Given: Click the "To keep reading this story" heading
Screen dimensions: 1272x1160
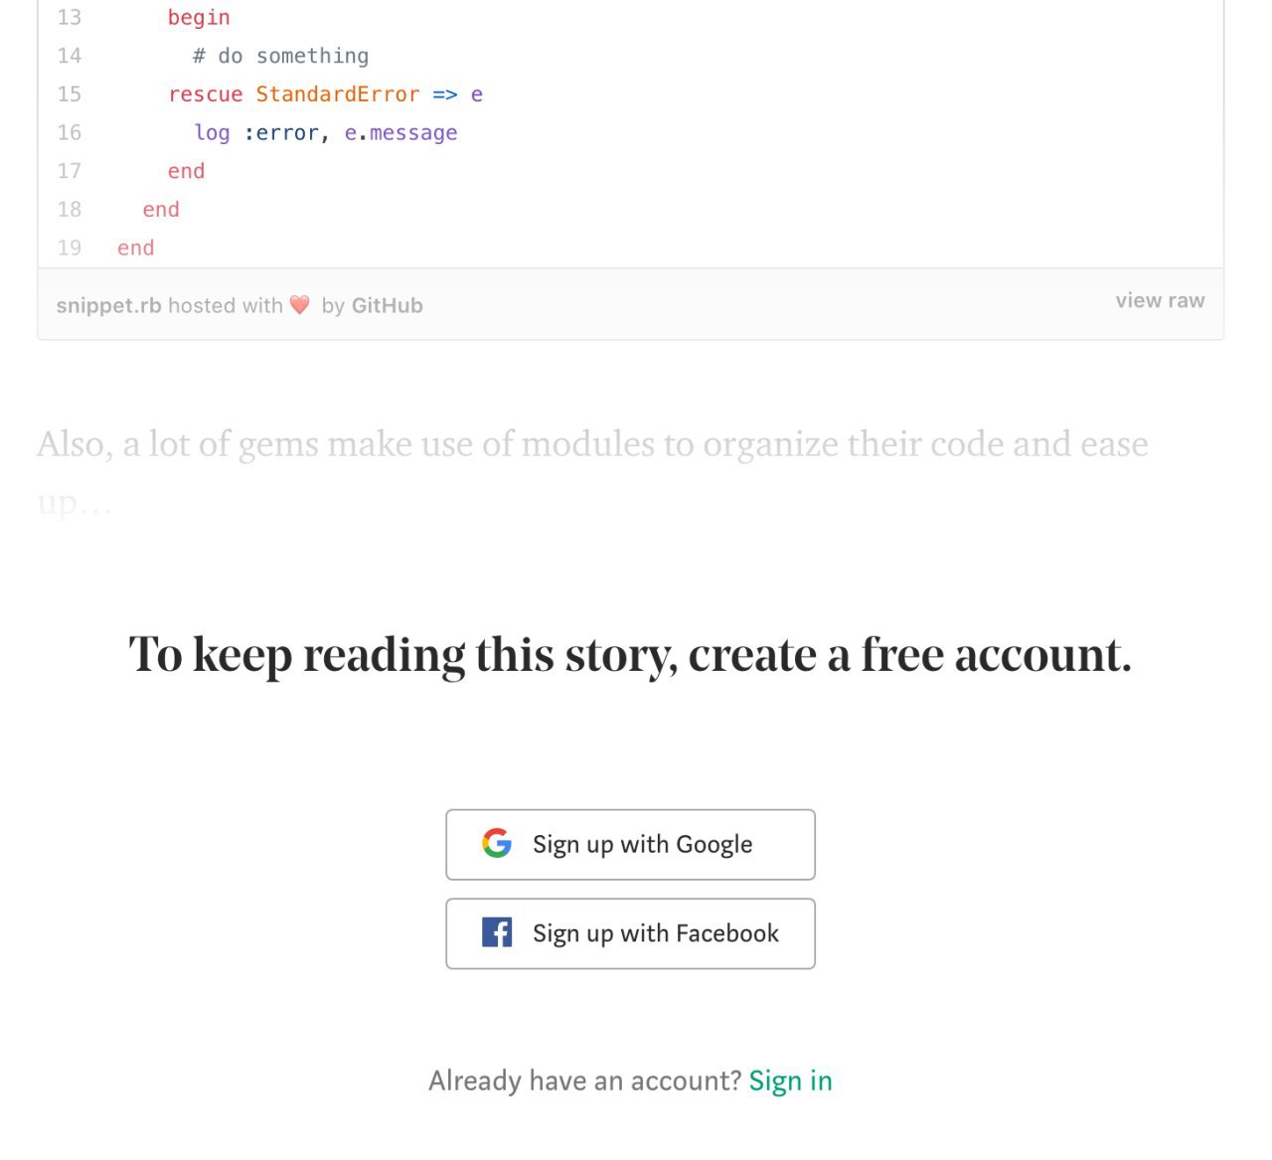Looking at the screenshot, I should click(x=630, y=656).
